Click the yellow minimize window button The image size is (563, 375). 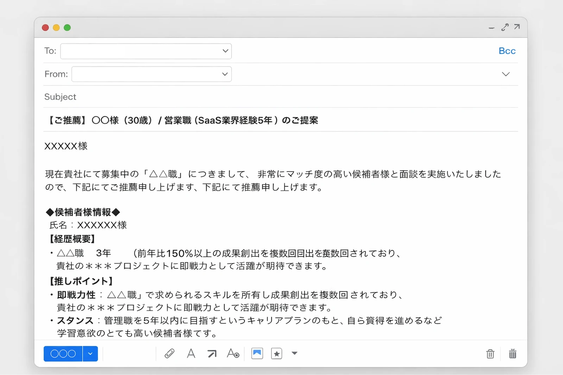tap(56, 27)
